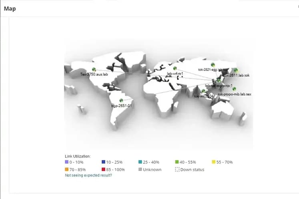
Task: Open the 'Not seeing expected result?' link
Action: coord(88,175)
